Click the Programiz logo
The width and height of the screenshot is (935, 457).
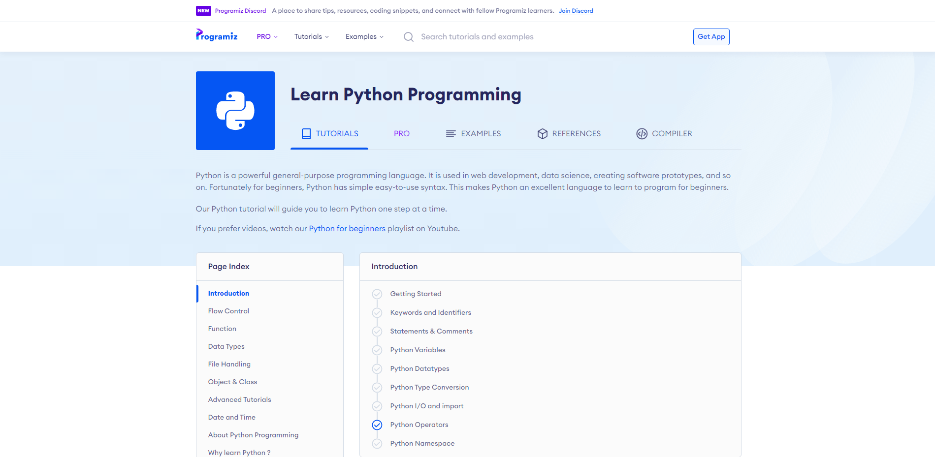(x=217, y=35)
